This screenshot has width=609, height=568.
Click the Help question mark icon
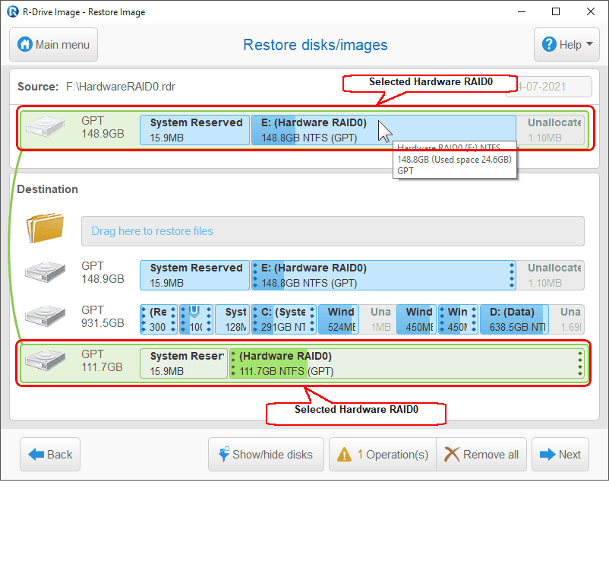[549, 44]
